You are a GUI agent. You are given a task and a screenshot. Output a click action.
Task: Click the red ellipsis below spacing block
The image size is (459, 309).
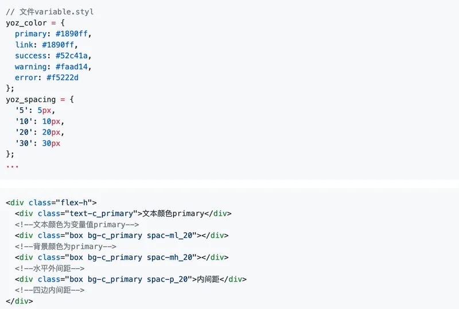12,166
